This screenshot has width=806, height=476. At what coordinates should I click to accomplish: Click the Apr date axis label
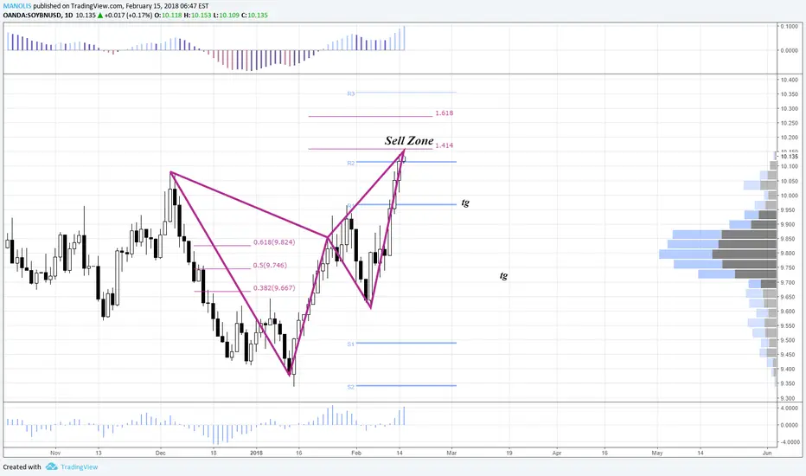click(x=557, y=453)
